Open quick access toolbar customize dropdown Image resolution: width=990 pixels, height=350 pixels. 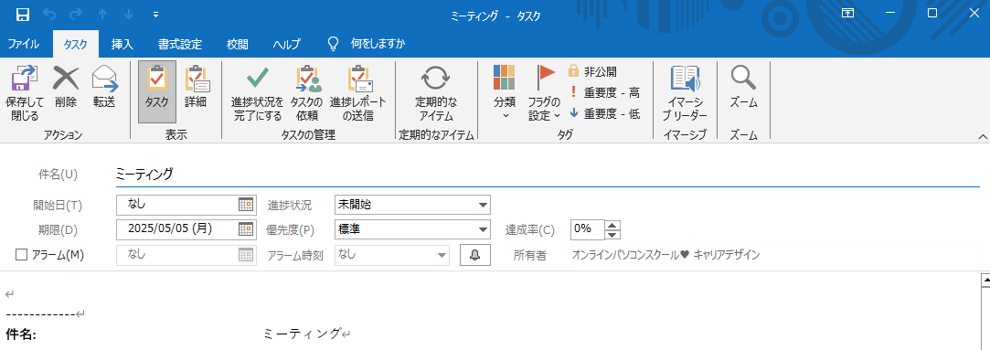[156, 14]
